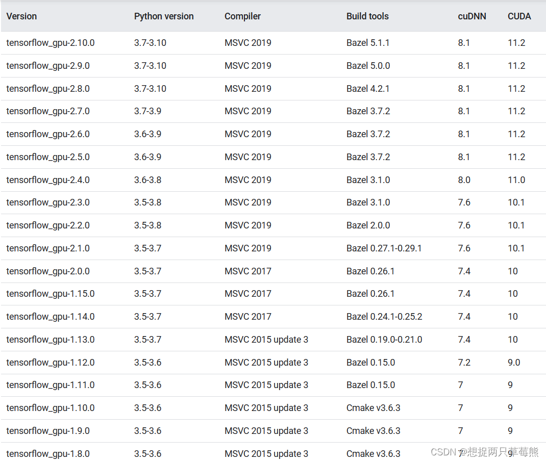Image resolution: width=546 pixels, height=462 pixels.
Task: Select the tensorflow_gpu-2.0.0 cell
Action: coord(48,271)
